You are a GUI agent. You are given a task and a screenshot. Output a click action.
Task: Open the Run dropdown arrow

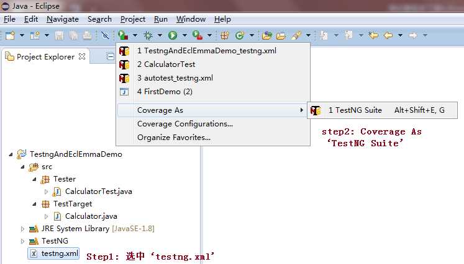184,35
